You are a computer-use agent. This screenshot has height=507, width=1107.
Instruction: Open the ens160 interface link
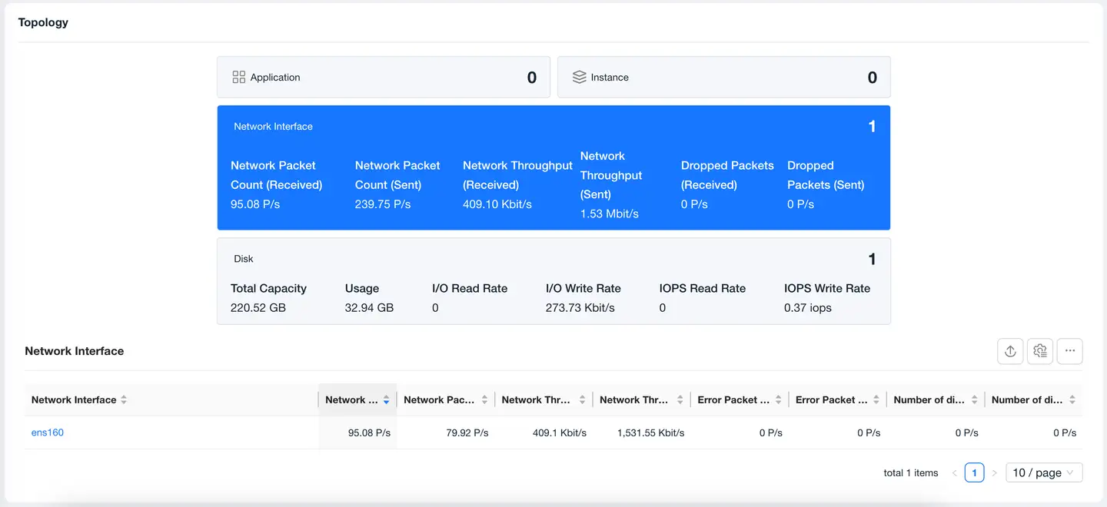pos(48,432)
